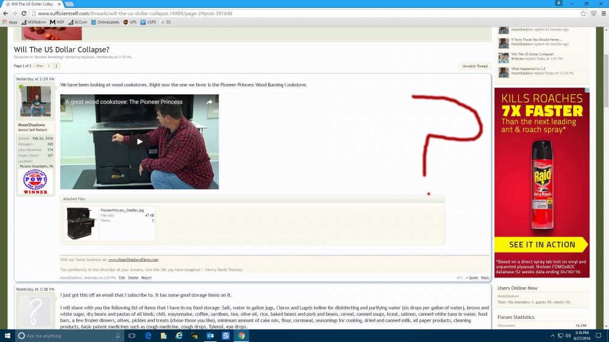Open the placeholder avatar of the 3:38 PM post
The width and height of the screenshot is (609, 342).
pos(35,312)
